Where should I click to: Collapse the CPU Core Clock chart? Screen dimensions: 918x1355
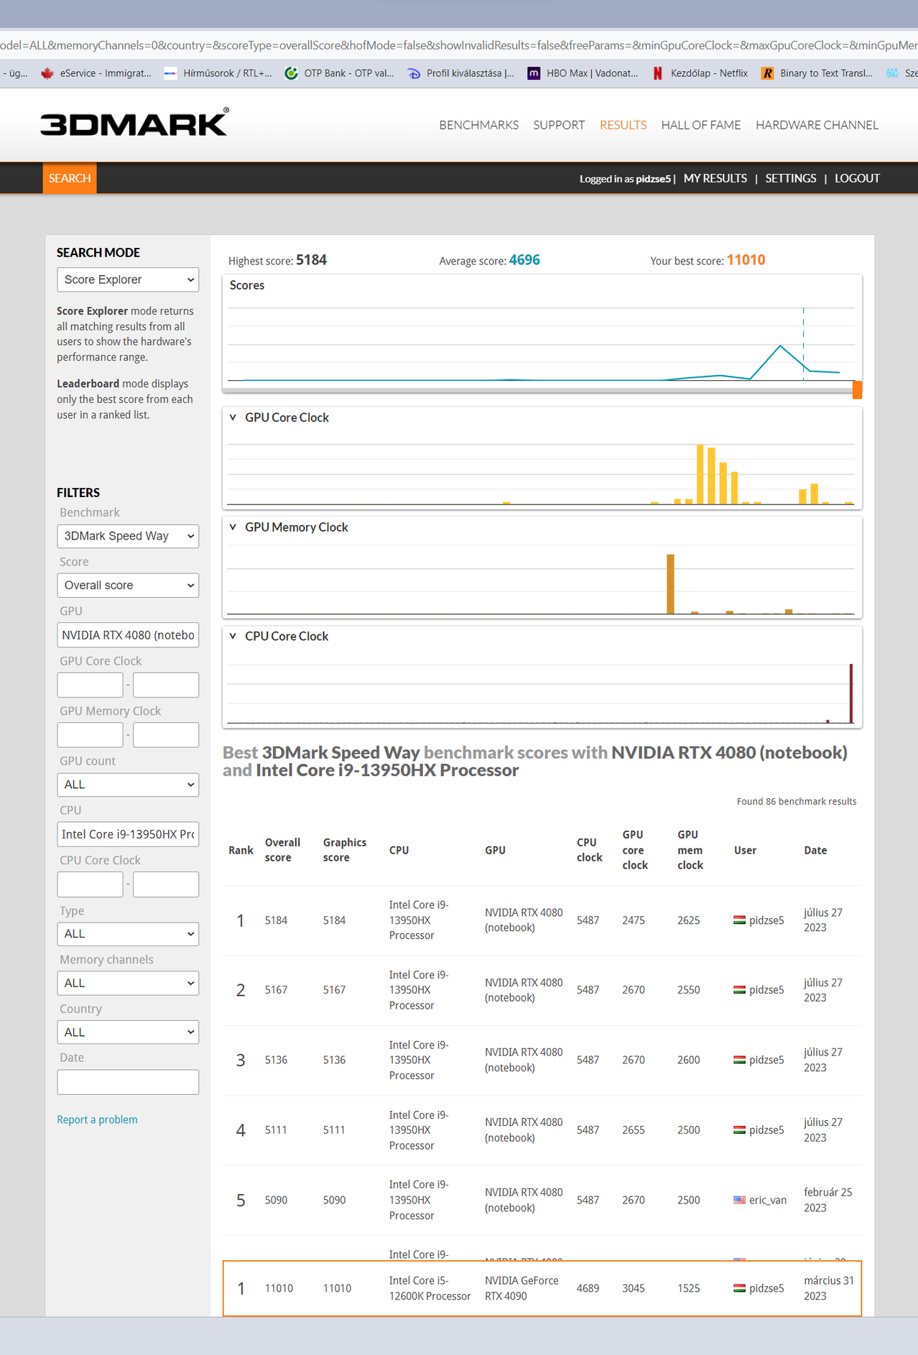233,637
